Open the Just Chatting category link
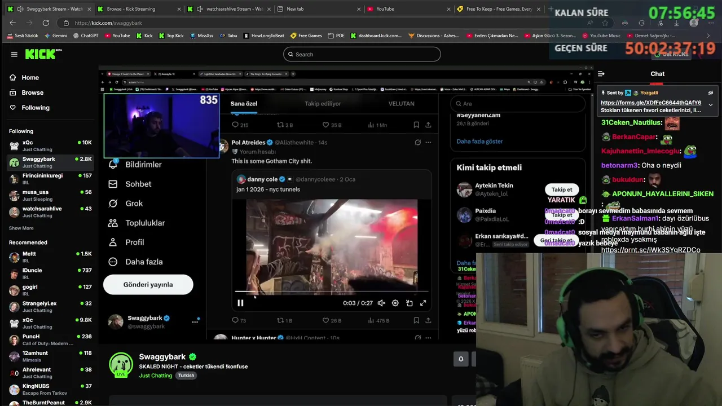This screenshot has height=406, width=722. point(156,376)
